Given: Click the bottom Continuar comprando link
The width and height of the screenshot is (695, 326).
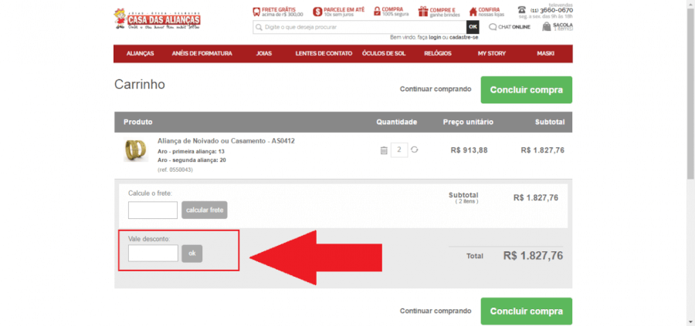Looking at the screenshot, I should pyautogui.click(x=435, y=311).
